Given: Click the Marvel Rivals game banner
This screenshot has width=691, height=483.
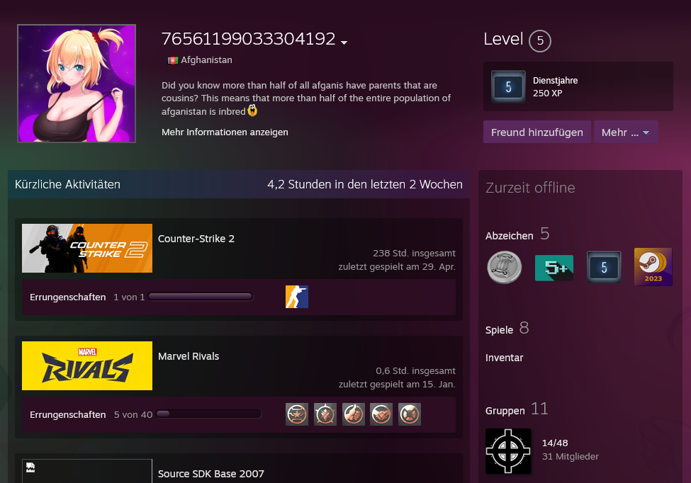Looking at the screenshot, I should click(x=87, y=365).
